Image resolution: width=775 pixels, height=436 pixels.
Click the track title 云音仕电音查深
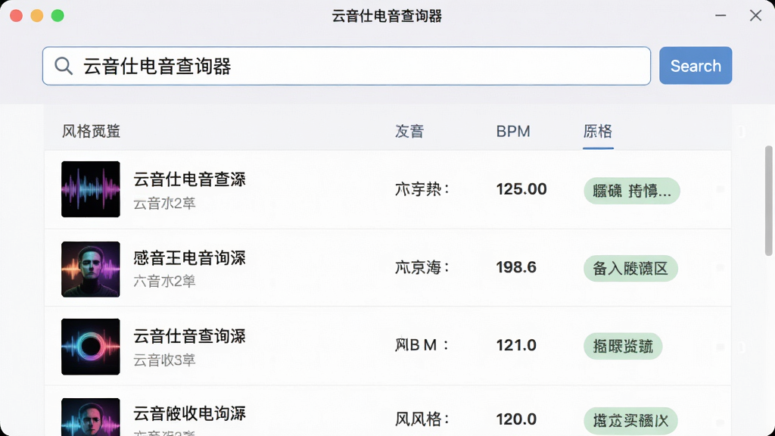(x=189, y=179)
